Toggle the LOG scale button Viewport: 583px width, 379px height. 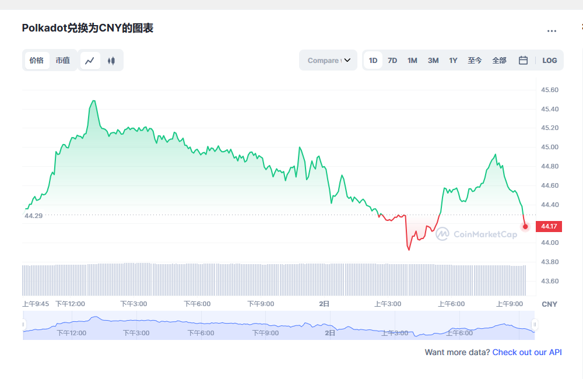pyautogui.click(x=550, y=61)
